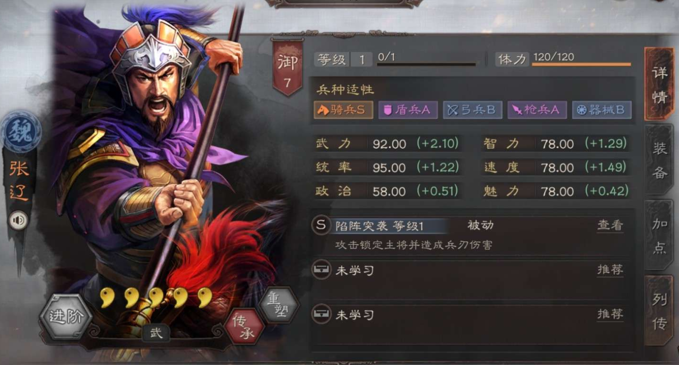Image resolution: width=679 pixels, height=365 pixels.
Task: Tap the S-rank skill icon for 陷阵突袭
Action: click(321, 225)
